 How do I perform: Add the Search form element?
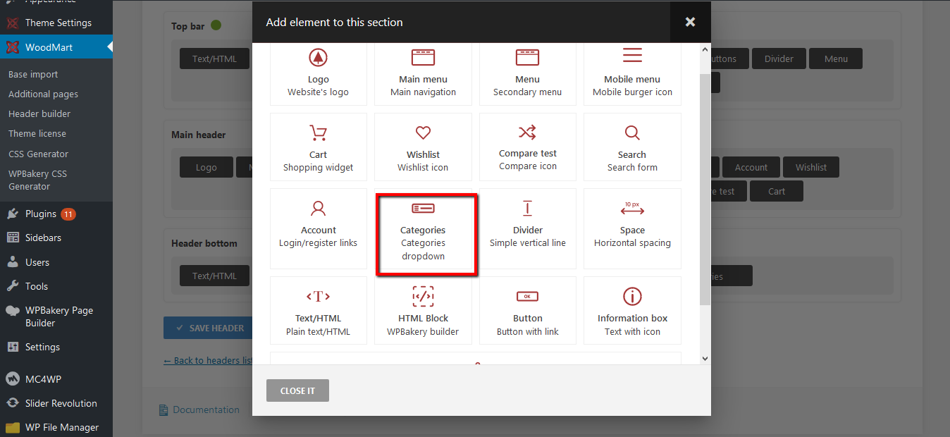pyautogui.click(x=632, y=147)
